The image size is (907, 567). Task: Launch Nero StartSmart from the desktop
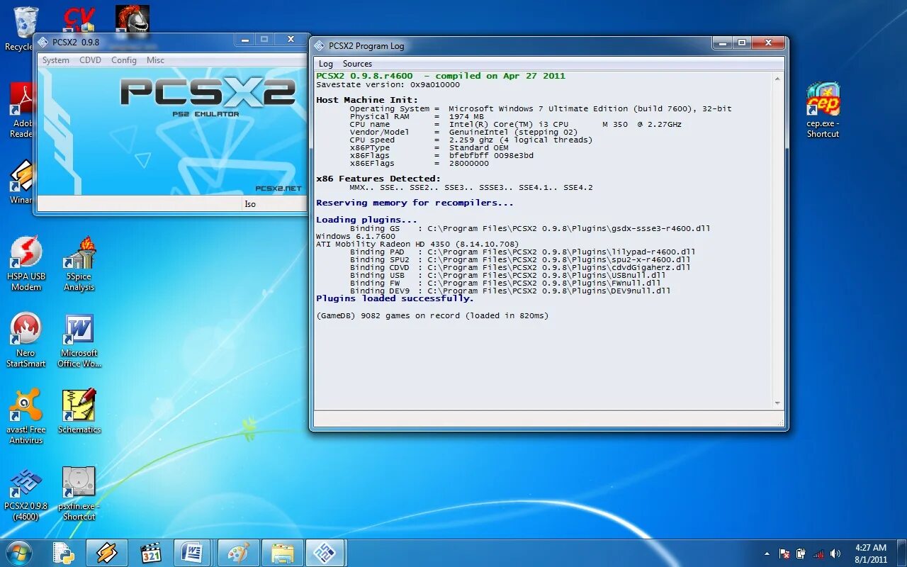point(26,340)
